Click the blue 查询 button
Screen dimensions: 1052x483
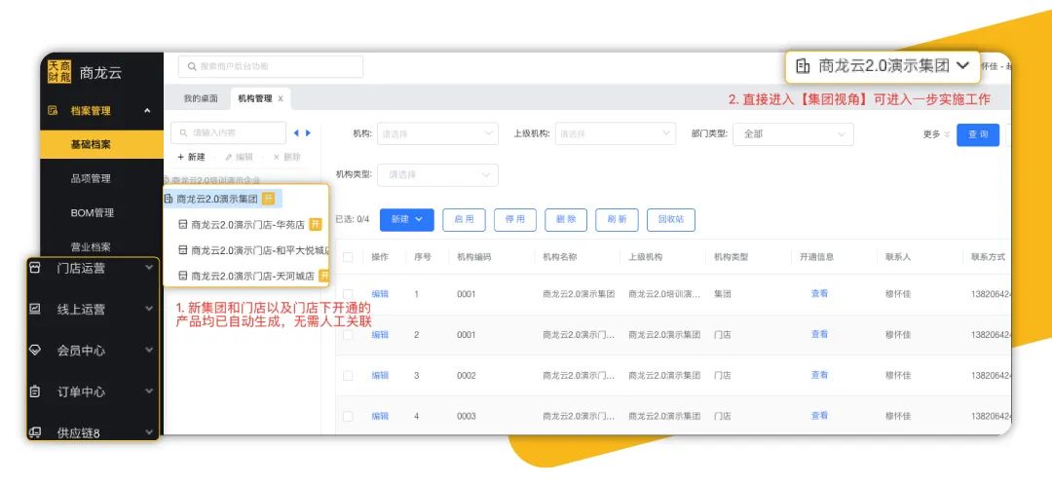click(978, 134)
